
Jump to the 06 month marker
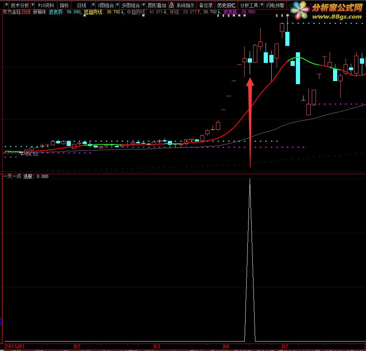point(227,346)
